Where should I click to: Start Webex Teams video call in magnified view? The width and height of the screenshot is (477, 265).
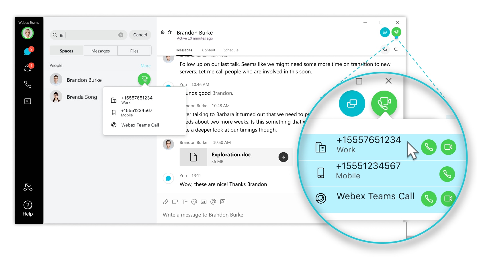pos(448,199)
